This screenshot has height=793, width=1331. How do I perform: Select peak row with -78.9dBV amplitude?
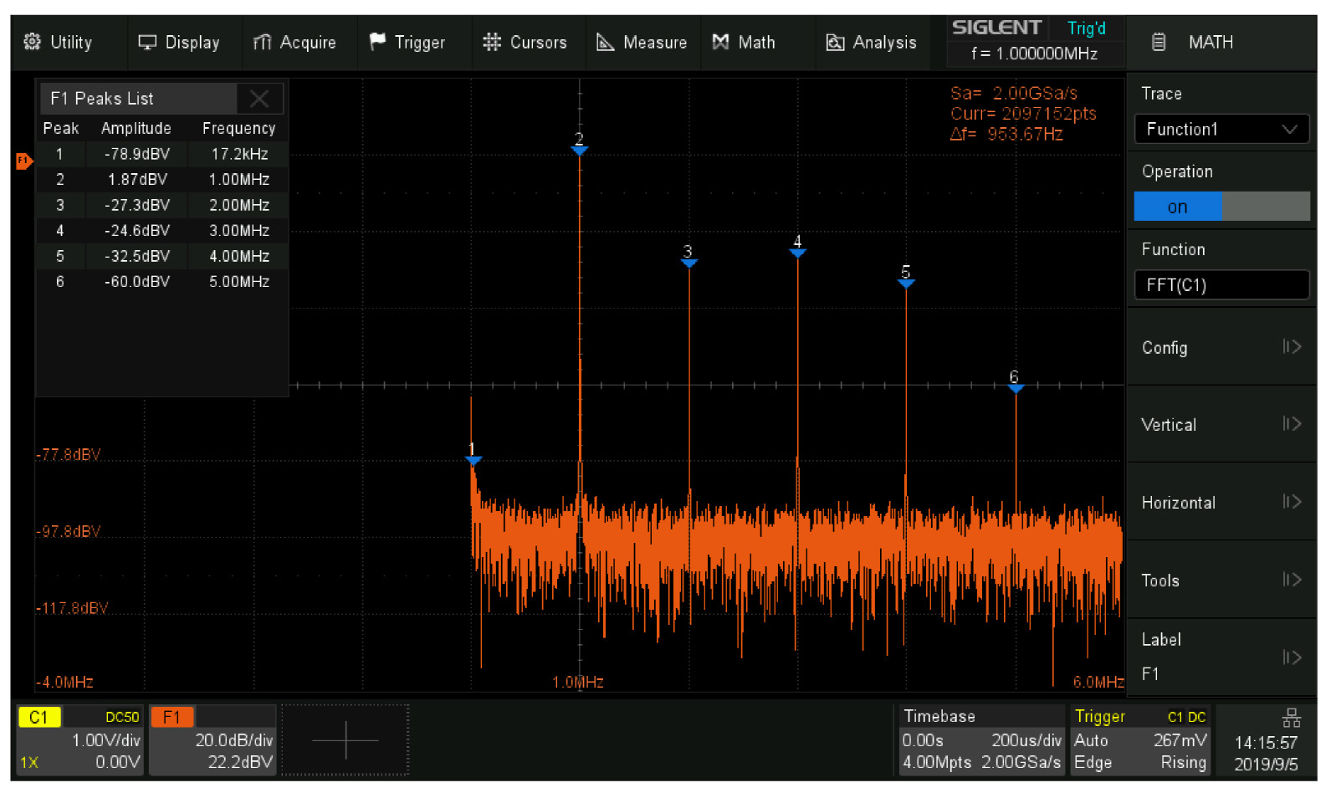[x=162, y=154]
